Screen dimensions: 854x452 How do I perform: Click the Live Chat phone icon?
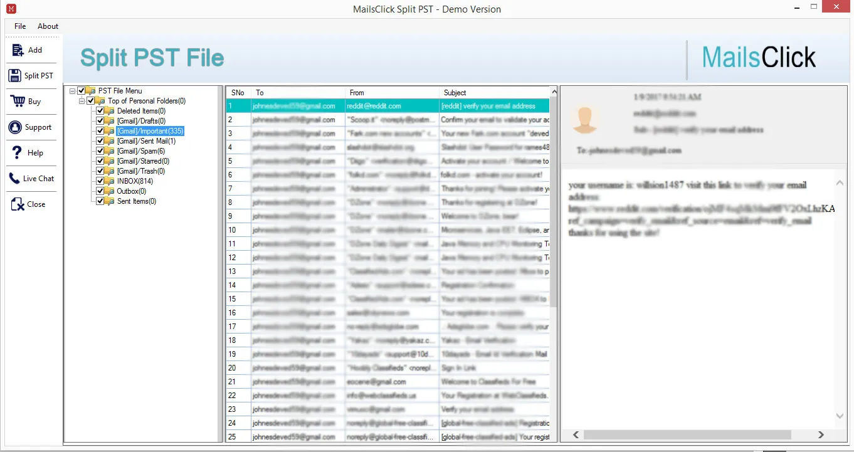click(14, 178)
